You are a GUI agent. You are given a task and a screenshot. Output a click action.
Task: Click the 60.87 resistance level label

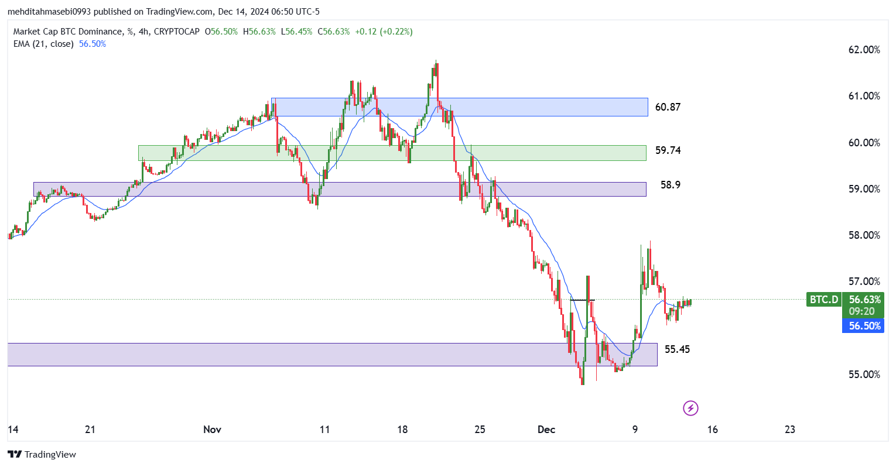click(x=668, y=107)
